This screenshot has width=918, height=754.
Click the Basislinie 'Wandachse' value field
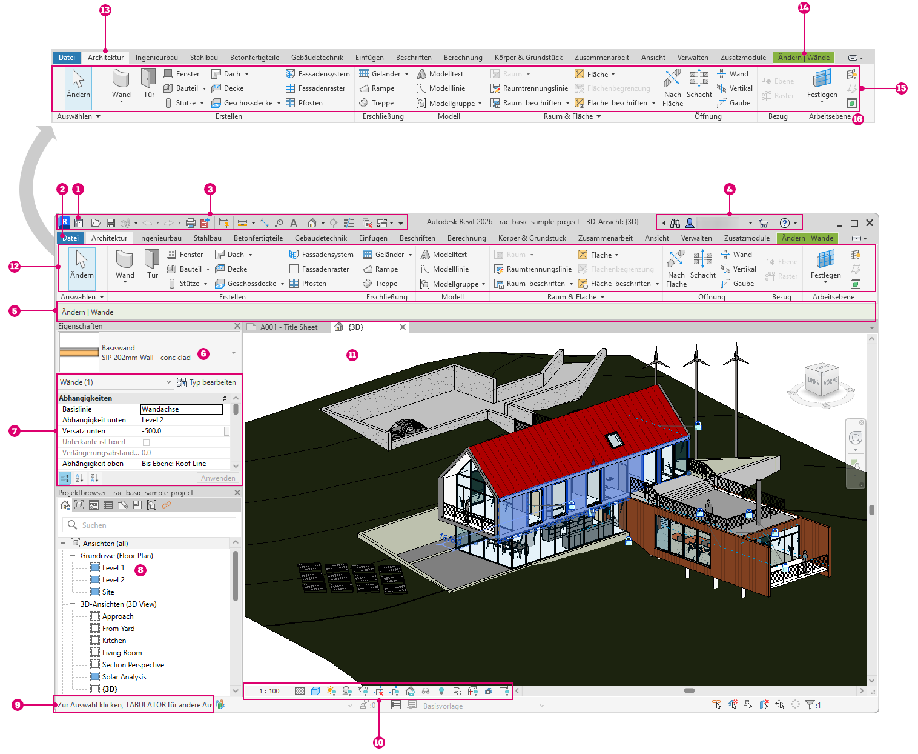182,409
